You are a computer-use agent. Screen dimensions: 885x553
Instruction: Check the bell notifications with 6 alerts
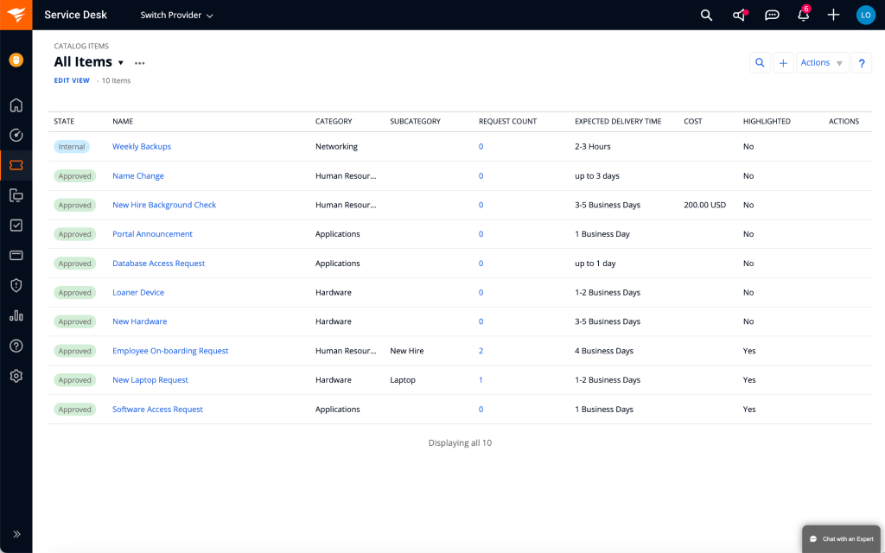coord(803,15)
